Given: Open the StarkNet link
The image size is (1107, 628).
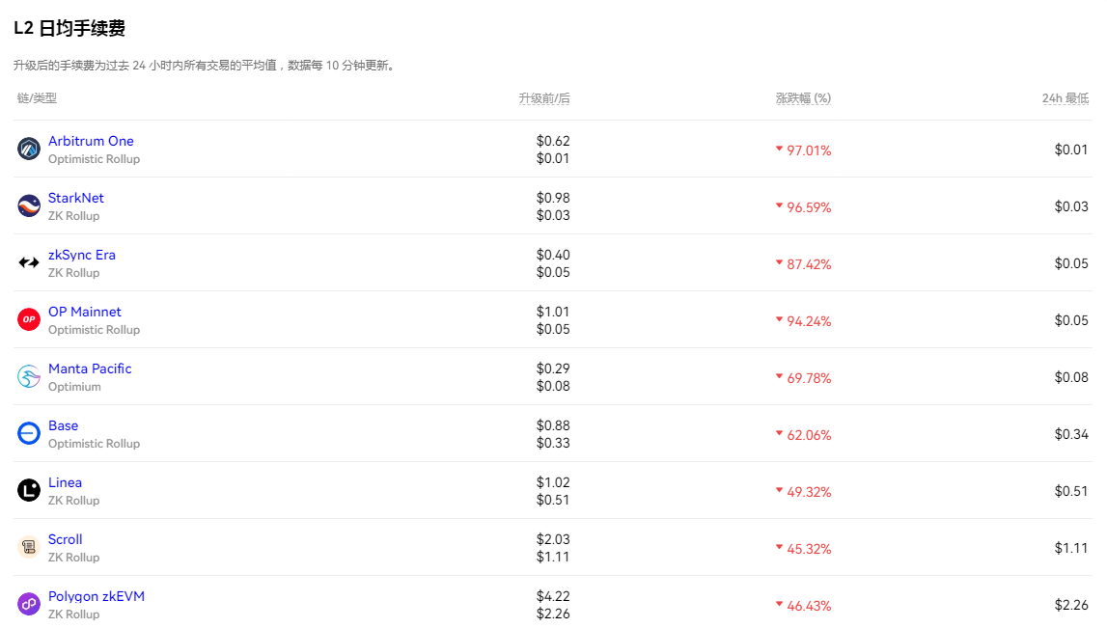Looking at the screenshot, I should click(x=75, y=198).
